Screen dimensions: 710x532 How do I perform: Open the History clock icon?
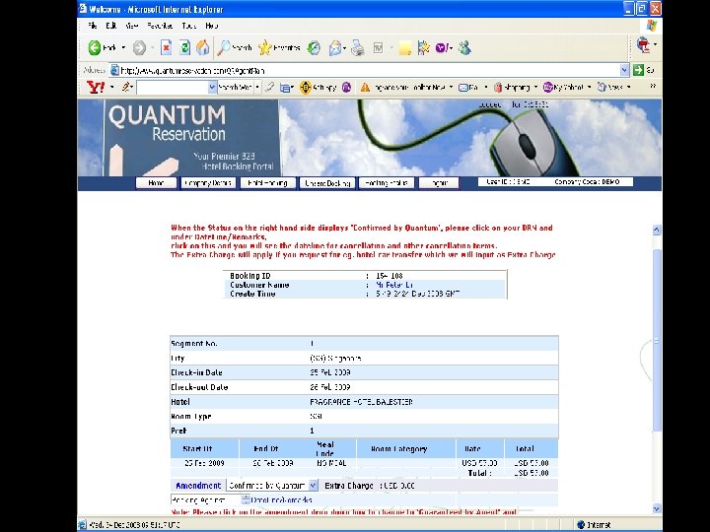[x=314, y=47]
